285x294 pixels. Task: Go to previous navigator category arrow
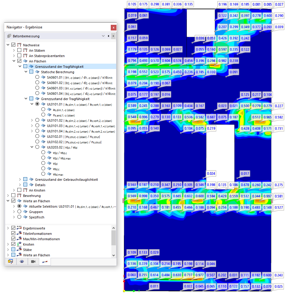click(x=108, y=36)
